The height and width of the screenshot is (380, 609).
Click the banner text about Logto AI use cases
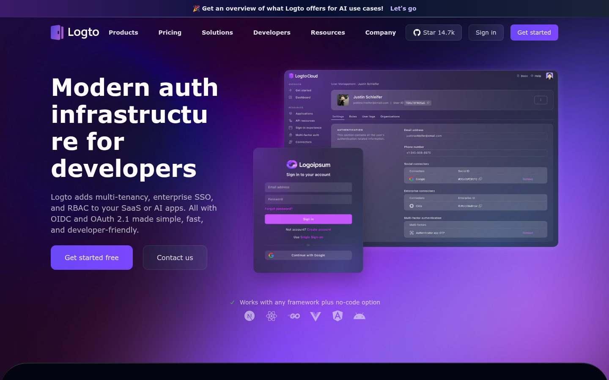[x=293, y=8]
